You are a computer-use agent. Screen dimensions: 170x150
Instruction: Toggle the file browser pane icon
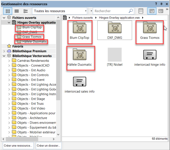click(x=152, y=11)
